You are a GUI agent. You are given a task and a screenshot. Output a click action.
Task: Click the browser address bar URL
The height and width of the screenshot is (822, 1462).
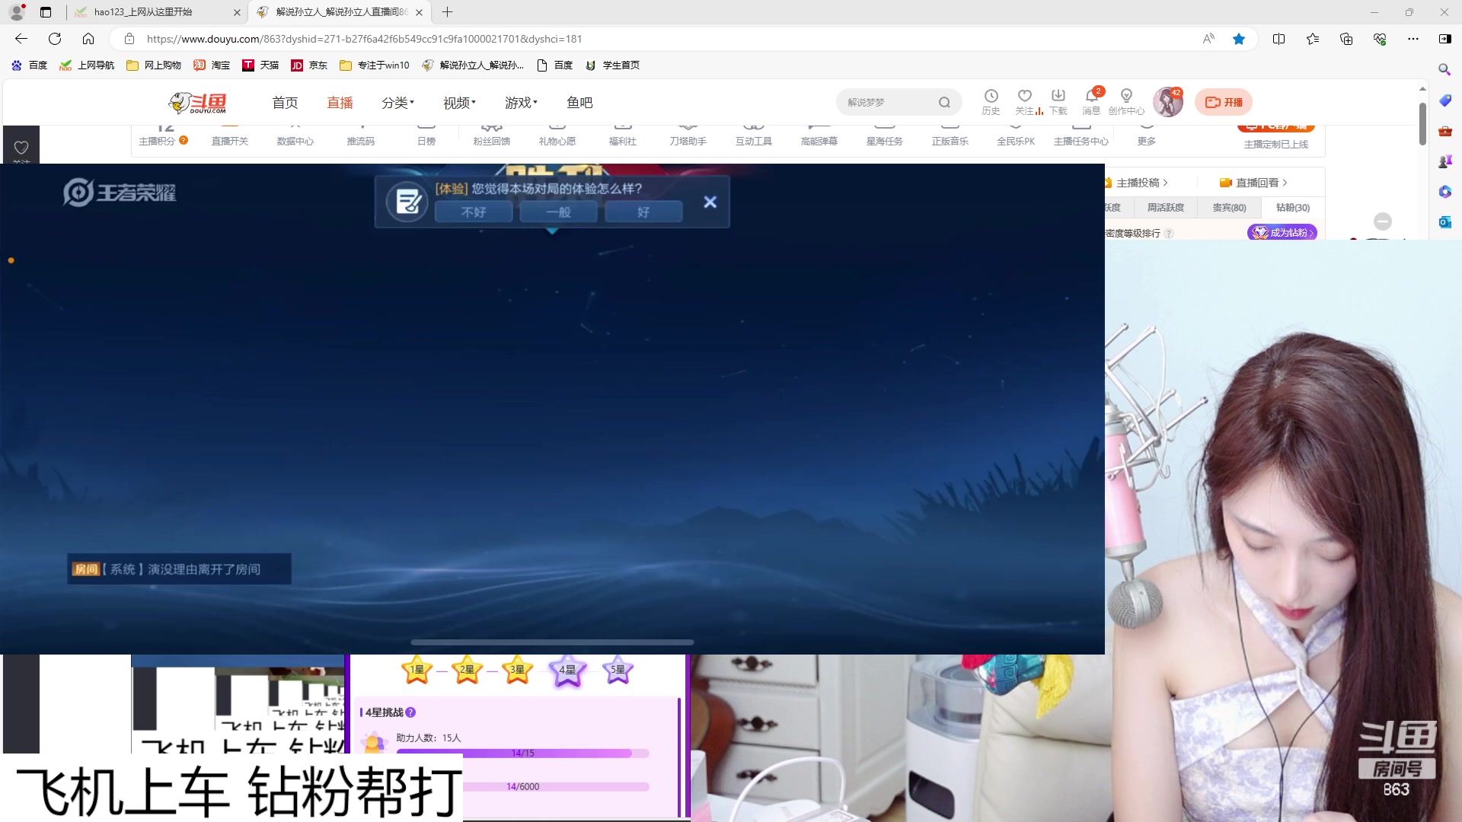(364, 39)
